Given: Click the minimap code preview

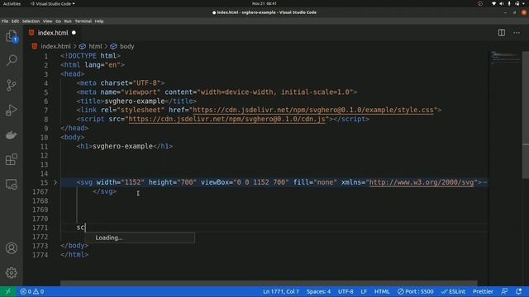Looking at the screenshot, I should point(505,57).
